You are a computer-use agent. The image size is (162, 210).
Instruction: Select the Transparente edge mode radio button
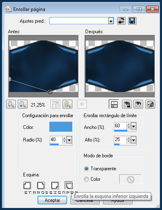point(86,169)
